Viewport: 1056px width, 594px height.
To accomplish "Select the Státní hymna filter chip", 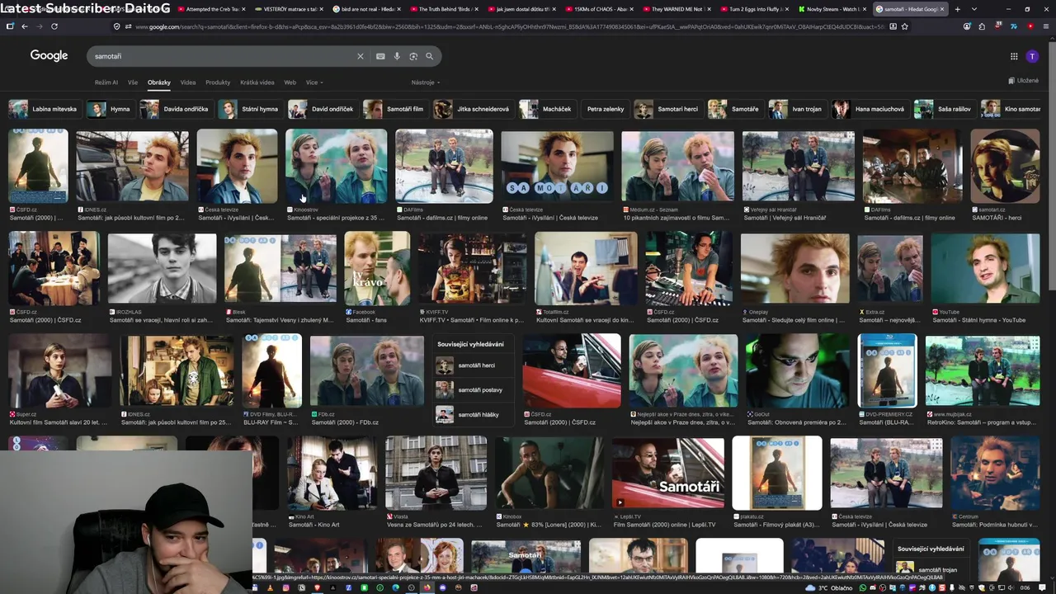I will (250, 109).
